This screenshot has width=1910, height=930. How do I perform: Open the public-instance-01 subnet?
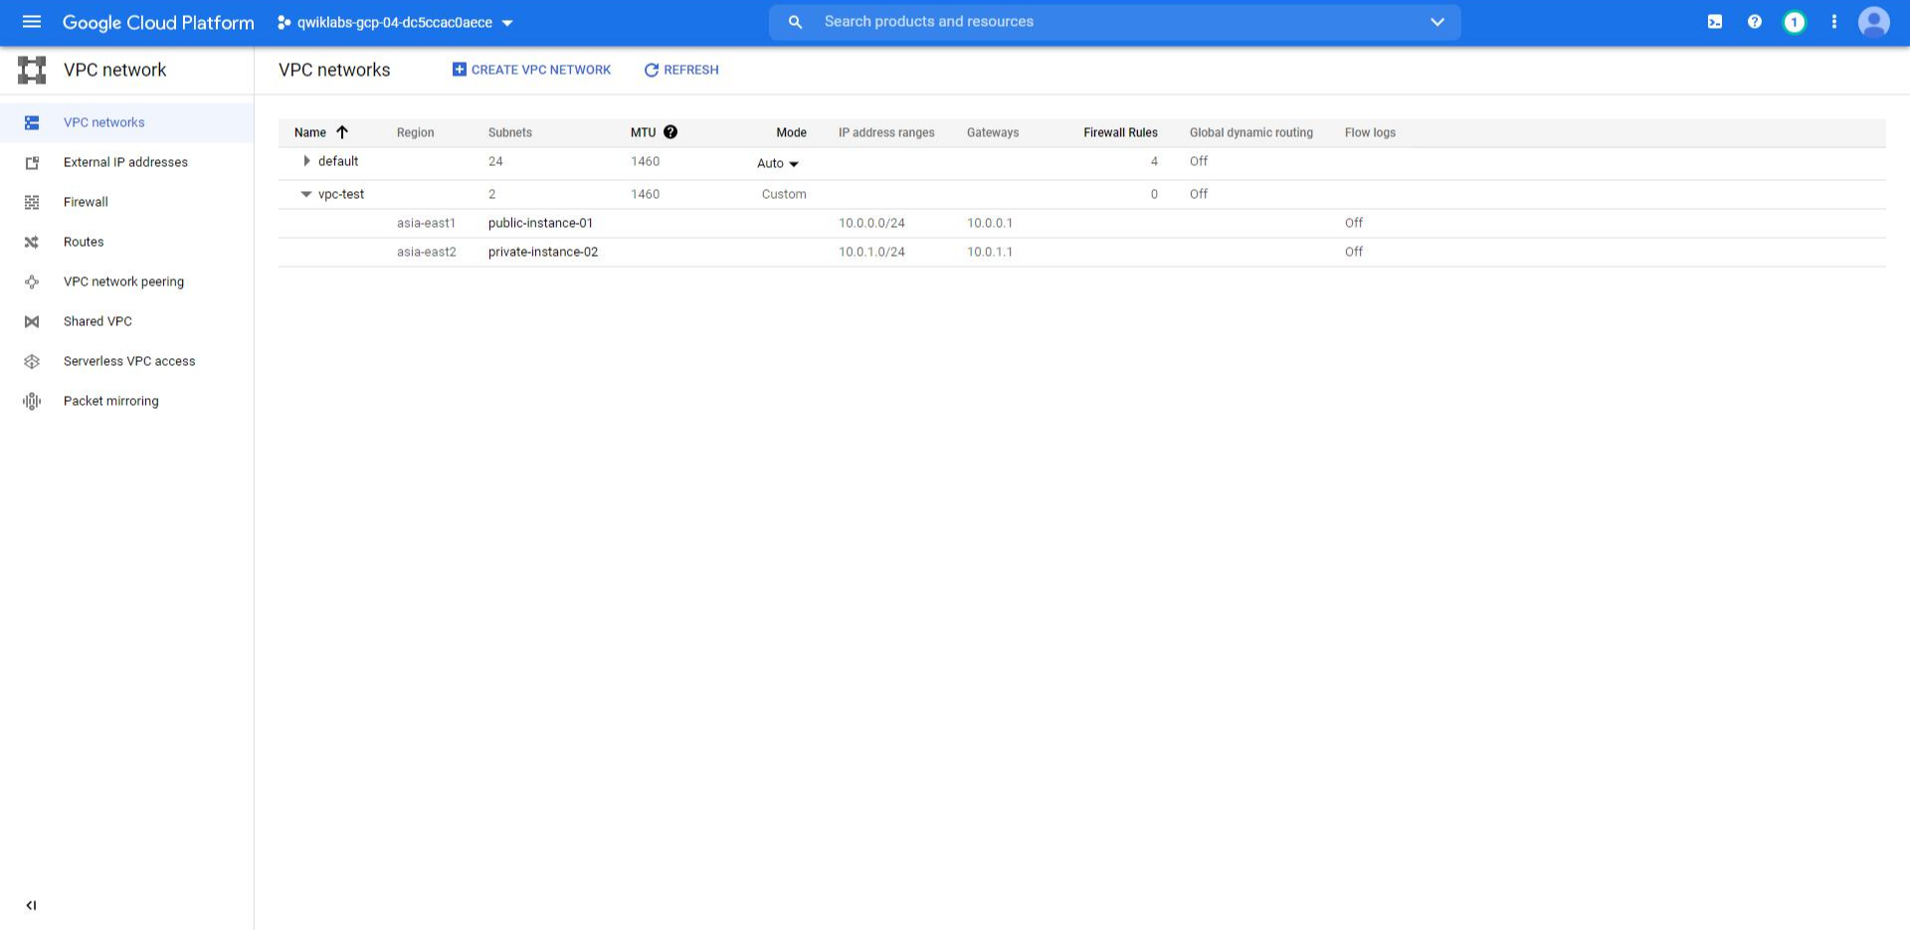(540, 223)
